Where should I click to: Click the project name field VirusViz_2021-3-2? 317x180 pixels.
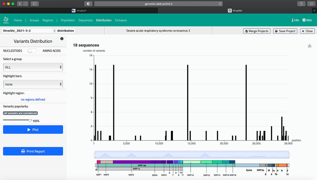27,31
